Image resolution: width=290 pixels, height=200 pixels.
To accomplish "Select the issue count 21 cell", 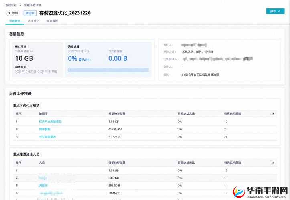I will (x=226, y=137).
